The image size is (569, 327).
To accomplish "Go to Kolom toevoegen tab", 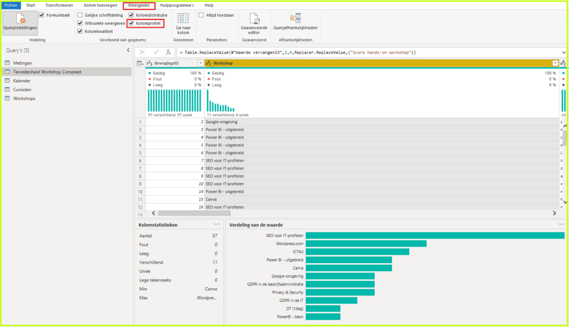I will pos(101,5).
